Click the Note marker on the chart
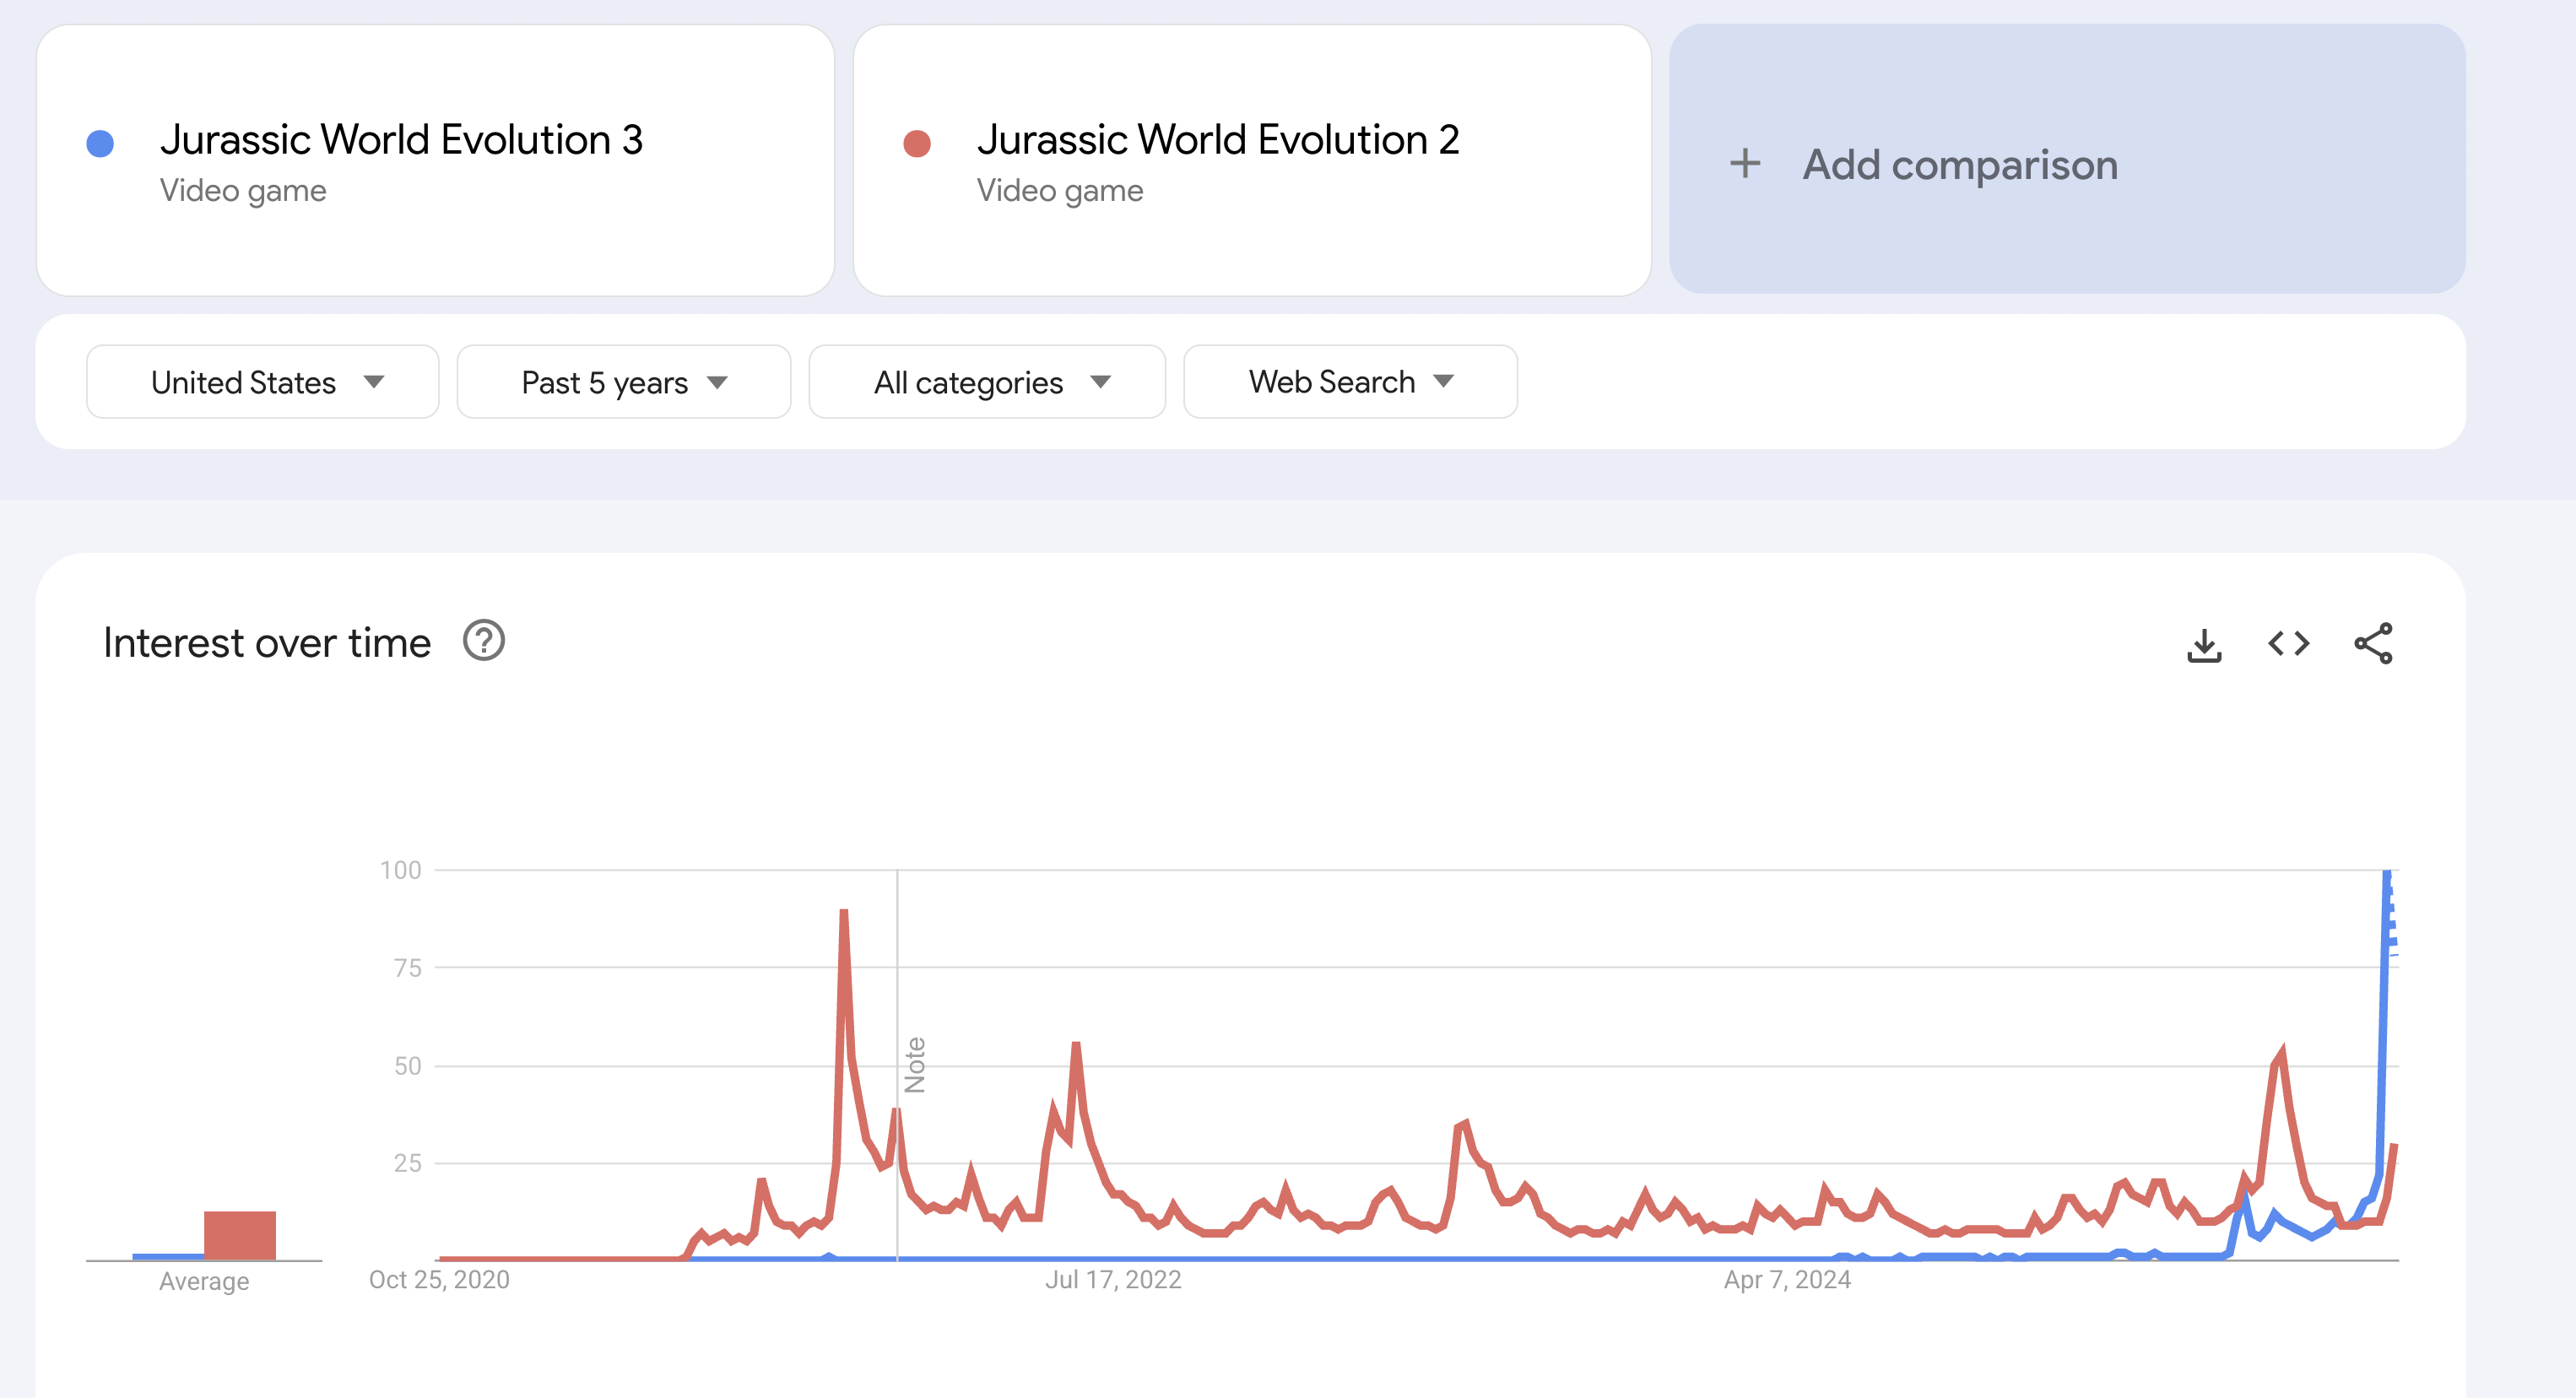The image size is (2576, 1398). pyautogui.click(x=914, y=1065)
